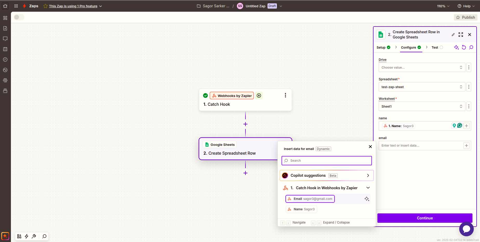480x242 pixels.
Task: Open the Zapier home icon
Action: point(5,6)
